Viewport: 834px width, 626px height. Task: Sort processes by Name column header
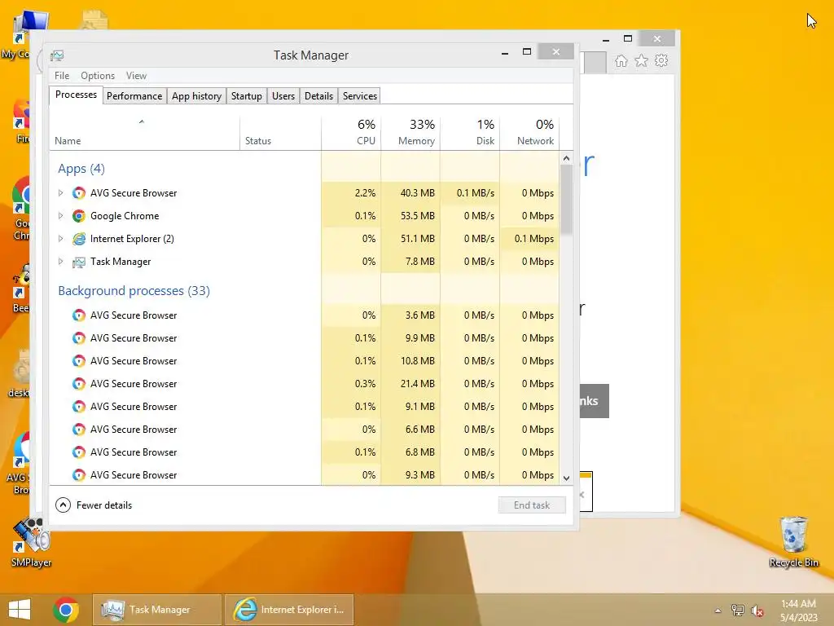pyautogui.click(x=144, y=133)
